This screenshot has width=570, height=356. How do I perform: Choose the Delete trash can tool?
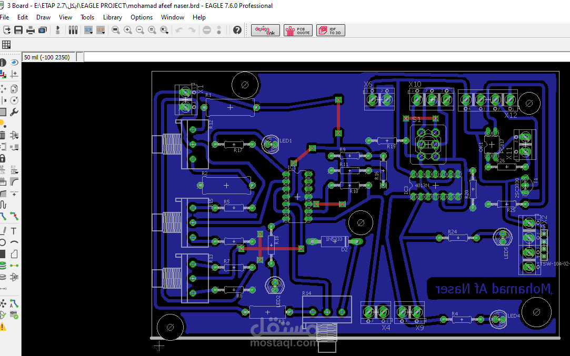coord(2,135)
